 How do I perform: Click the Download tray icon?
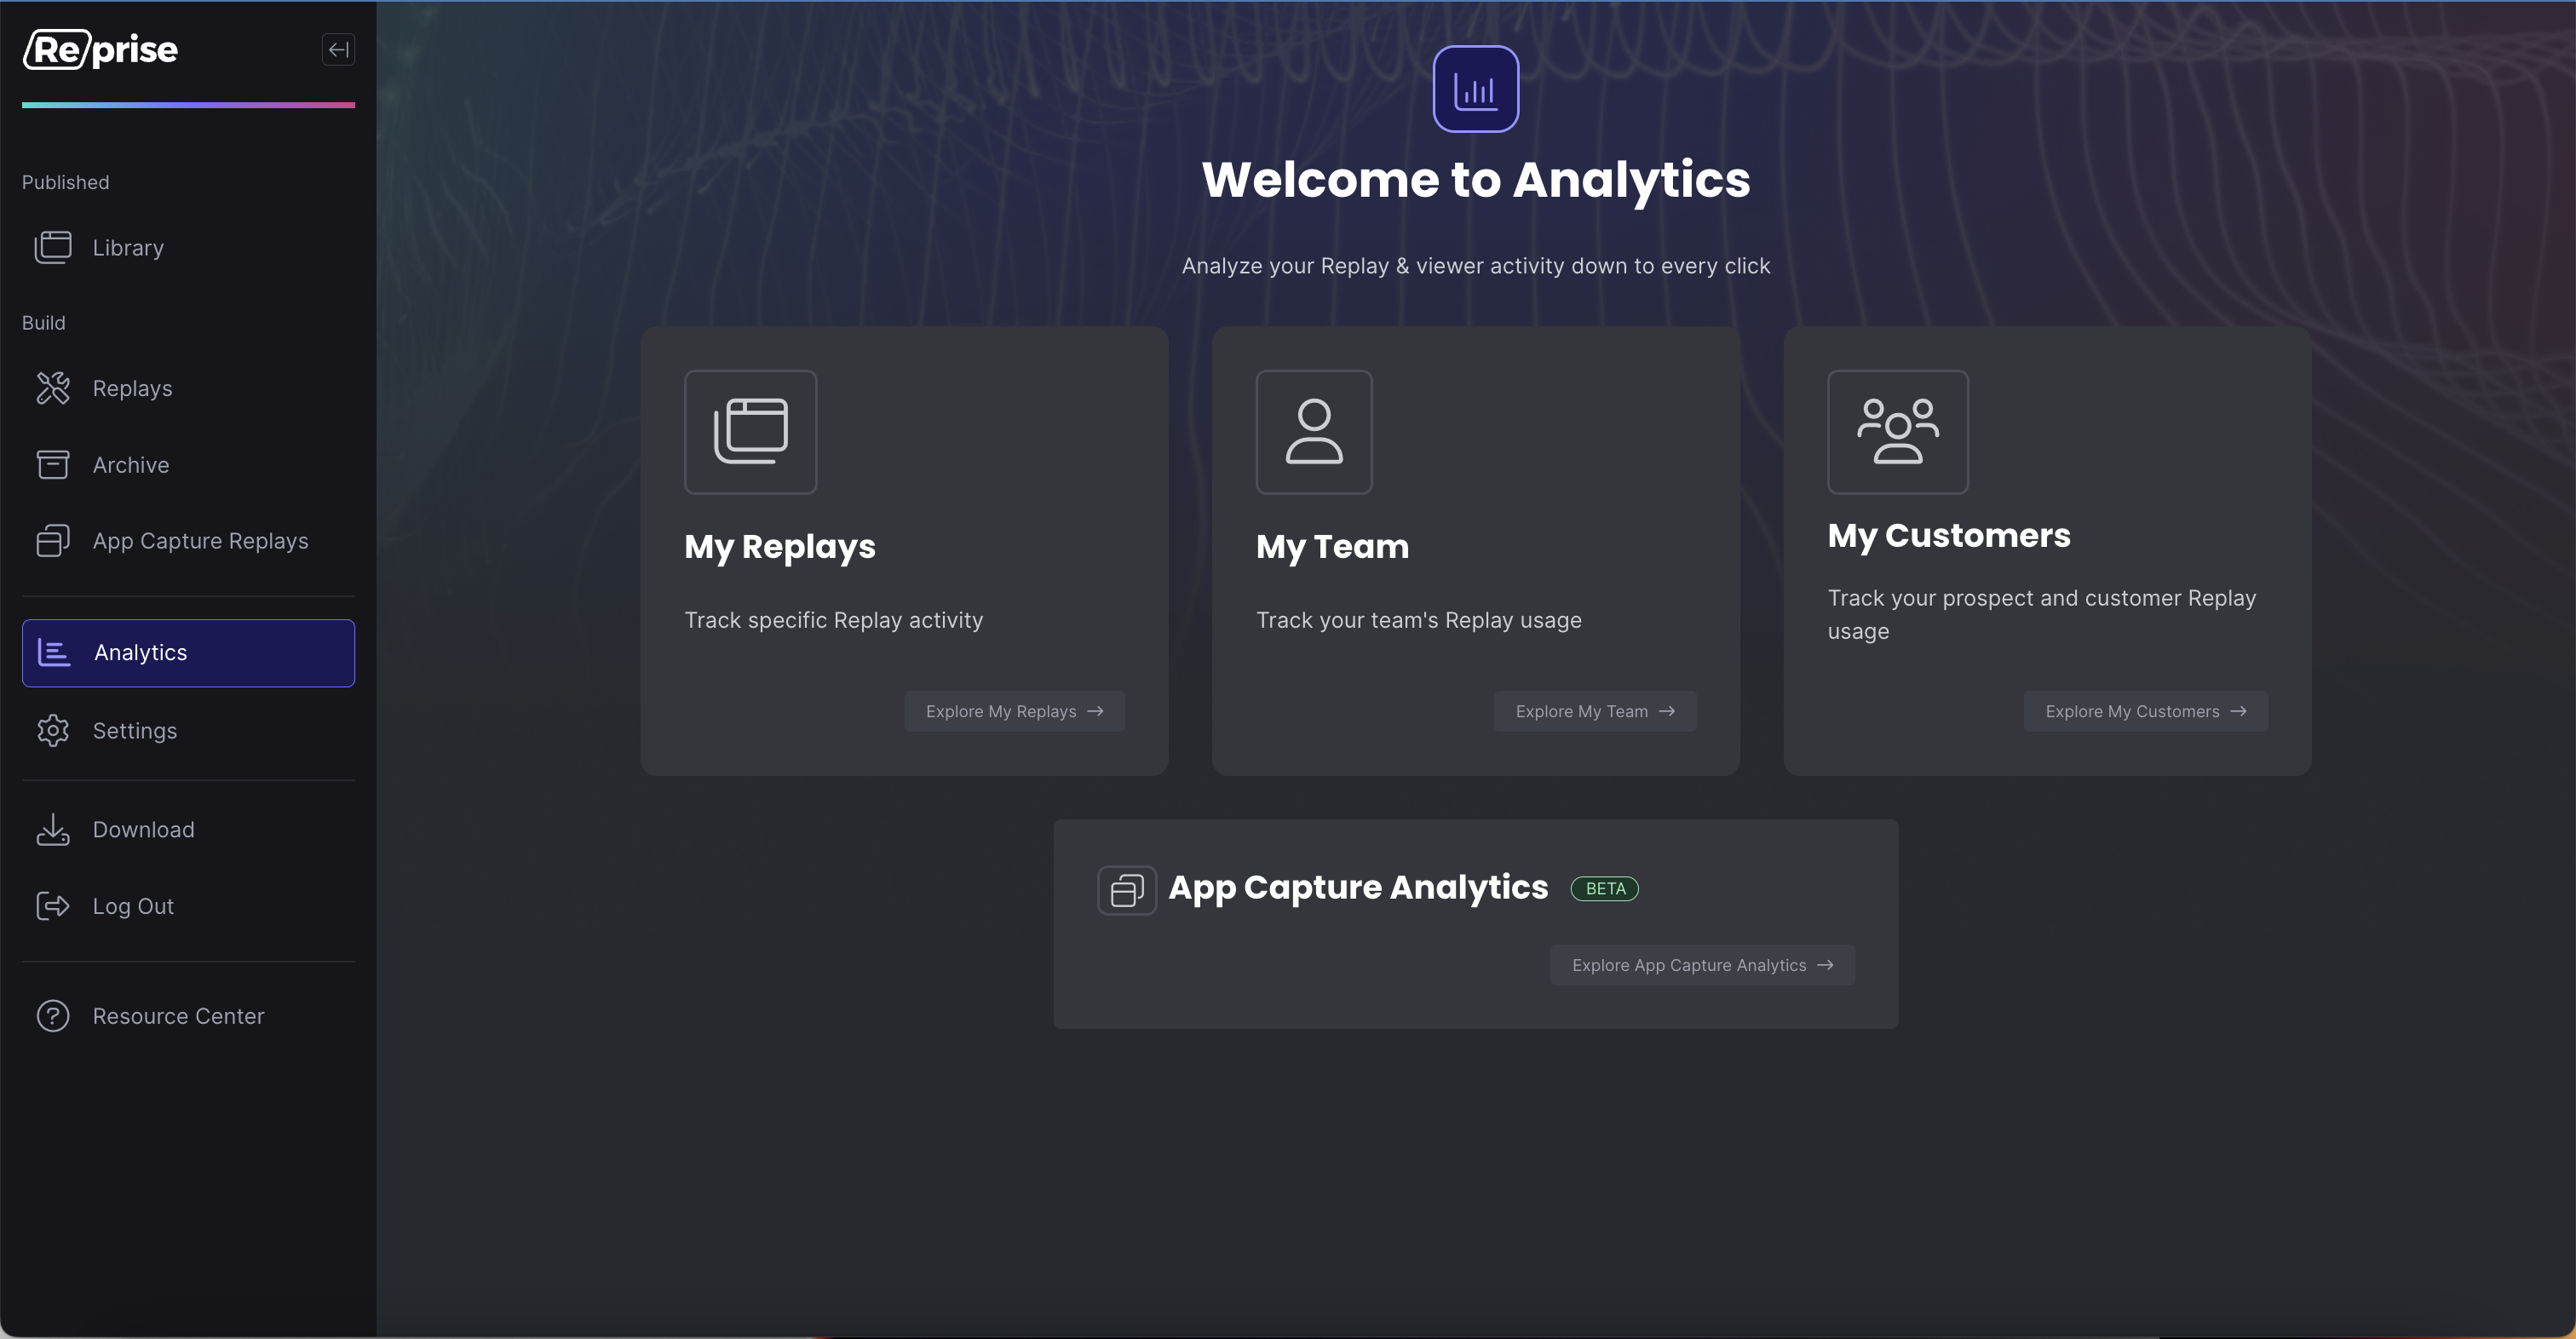[x=53, y=829]
